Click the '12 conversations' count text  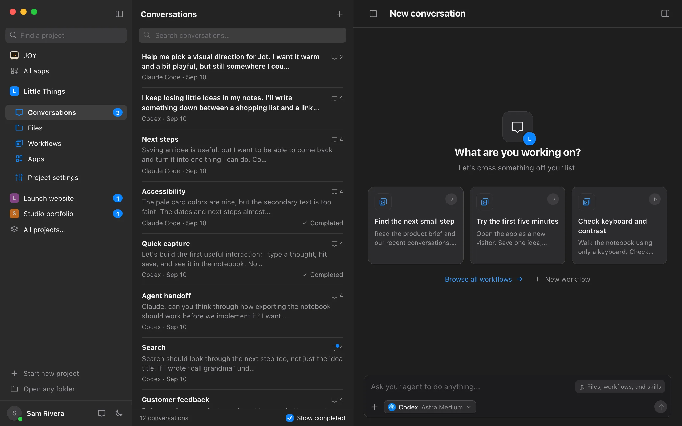[164, 418]
